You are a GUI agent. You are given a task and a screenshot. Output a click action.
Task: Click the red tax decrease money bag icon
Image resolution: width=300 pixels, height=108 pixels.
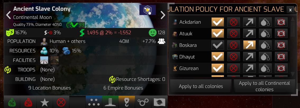pos(28,102)
